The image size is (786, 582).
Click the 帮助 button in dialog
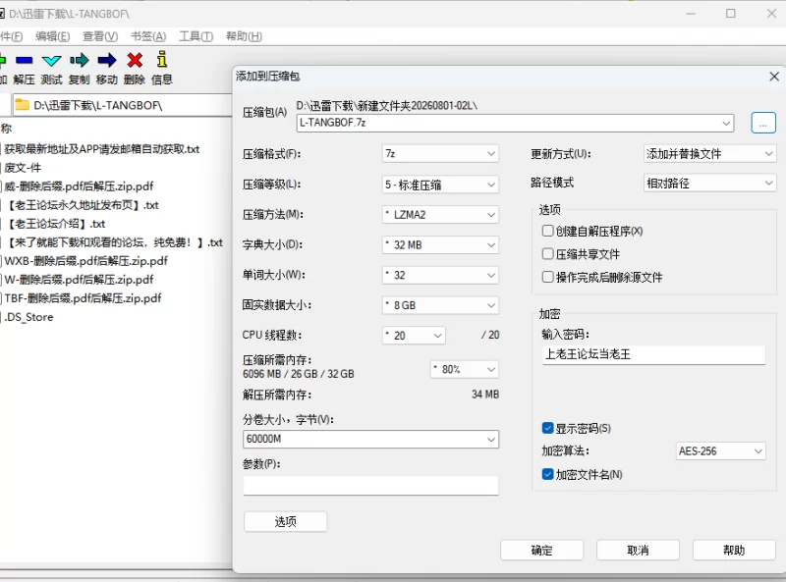[734, 551]
